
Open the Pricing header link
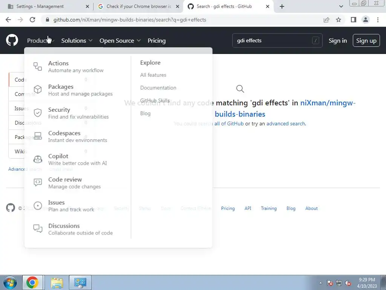point(156,40)
